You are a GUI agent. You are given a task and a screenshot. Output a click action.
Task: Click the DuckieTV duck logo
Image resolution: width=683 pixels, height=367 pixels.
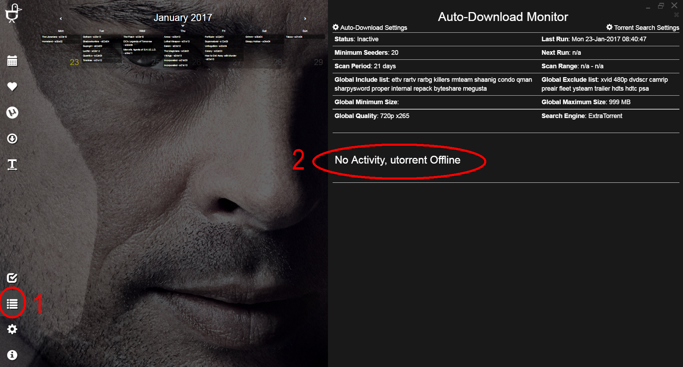point(13,13)
